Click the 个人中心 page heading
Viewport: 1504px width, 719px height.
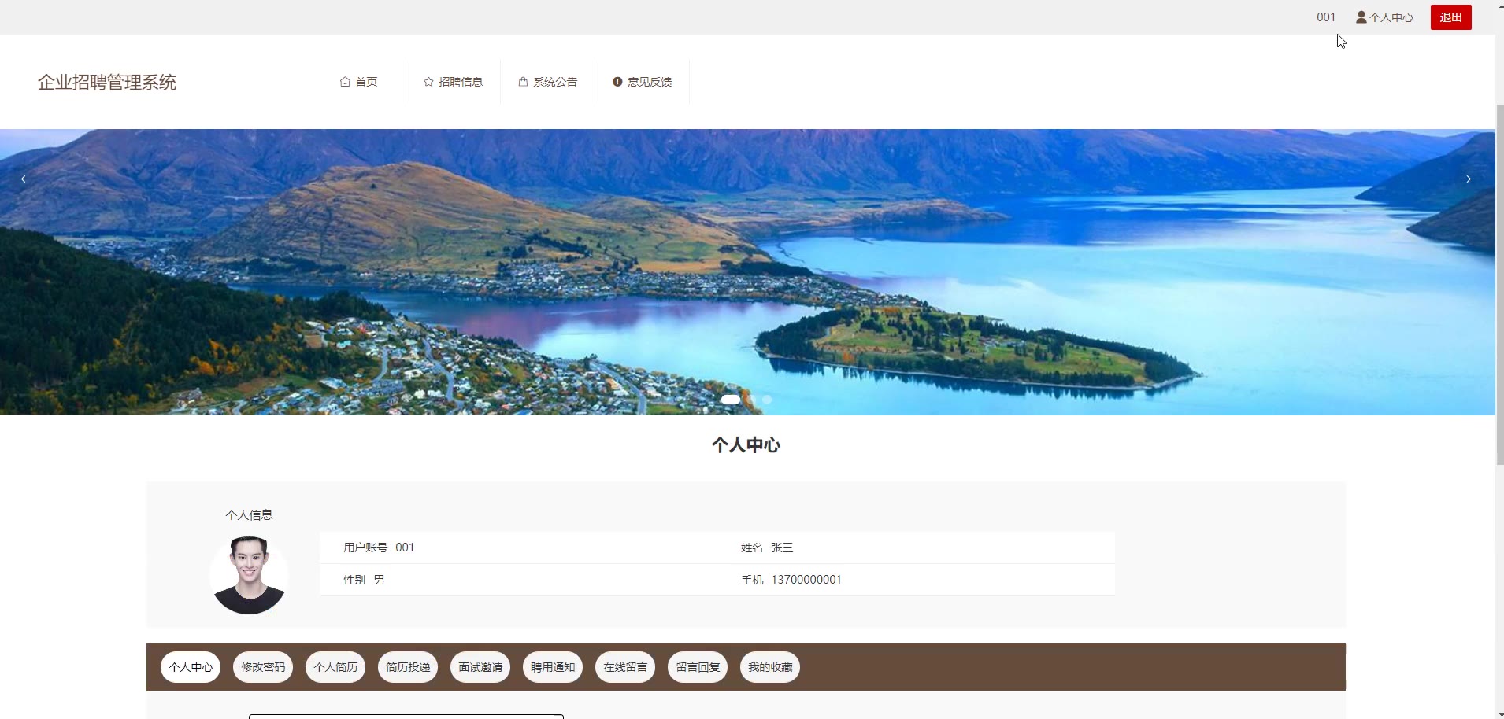746,445
